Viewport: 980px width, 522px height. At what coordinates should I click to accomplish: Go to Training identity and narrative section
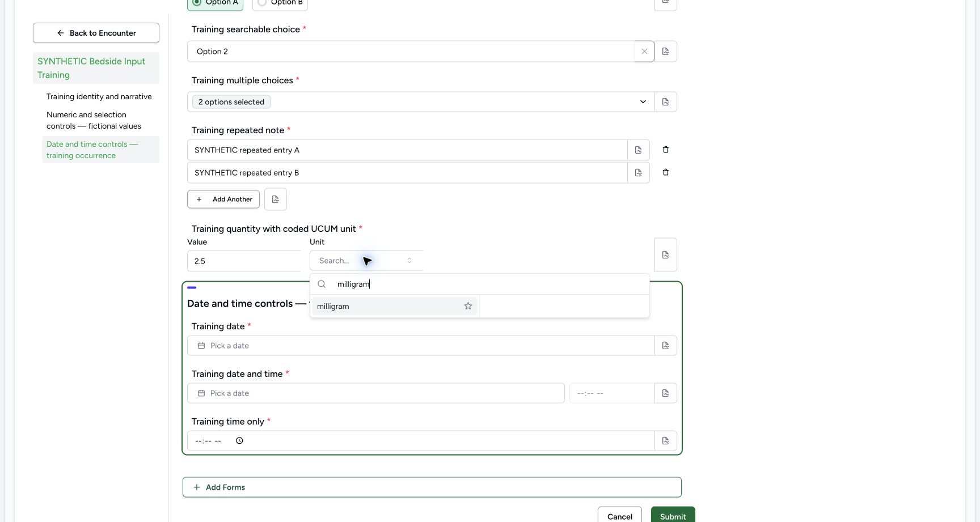(x=99, y=97)
